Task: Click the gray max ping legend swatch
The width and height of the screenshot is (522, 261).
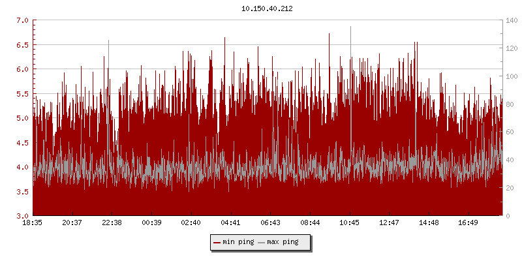Action: 262,242
